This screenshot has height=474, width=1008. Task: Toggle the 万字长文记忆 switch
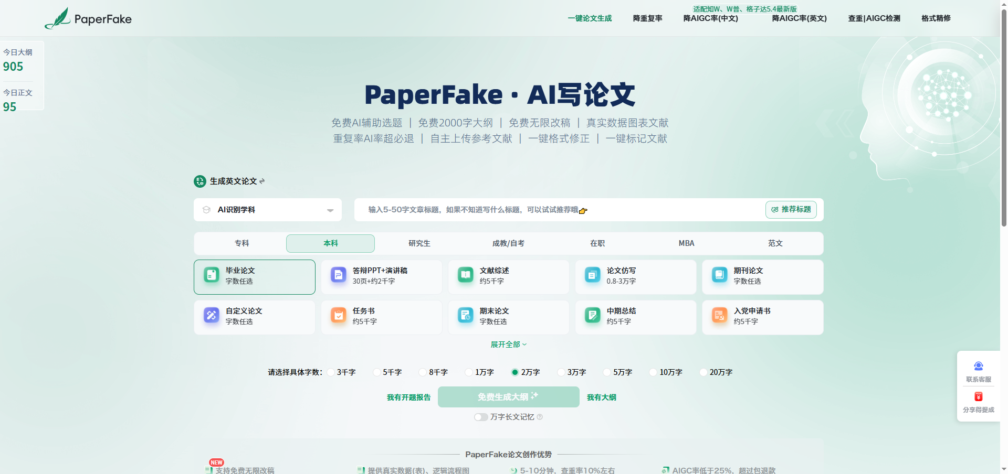click(x=480, y=417)
